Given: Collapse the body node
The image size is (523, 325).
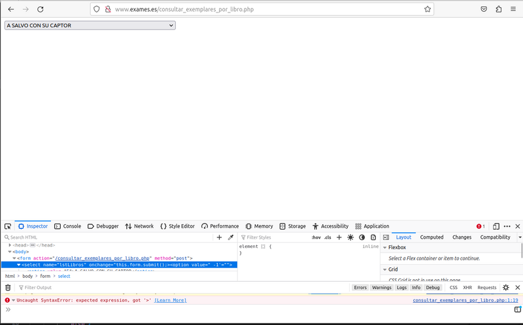Looking at the screenshot, I should click(x=10, y=252).
